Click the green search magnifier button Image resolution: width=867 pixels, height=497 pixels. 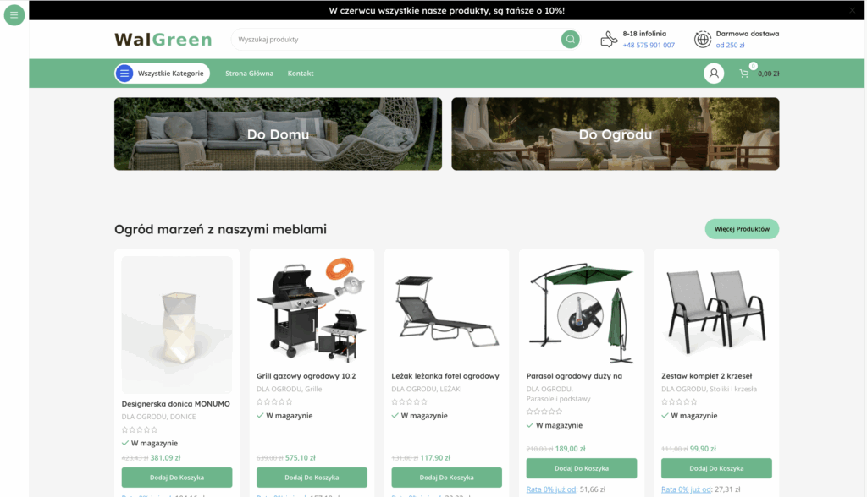570,39
